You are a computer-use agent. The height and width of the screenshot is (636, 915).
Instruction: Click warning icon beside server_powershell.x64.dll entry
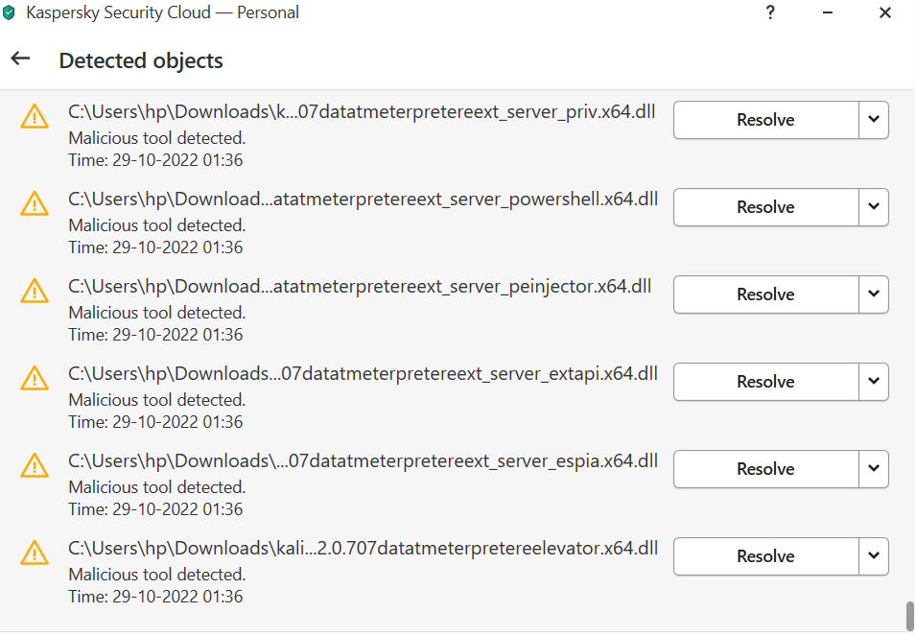(x=35, y=203)
